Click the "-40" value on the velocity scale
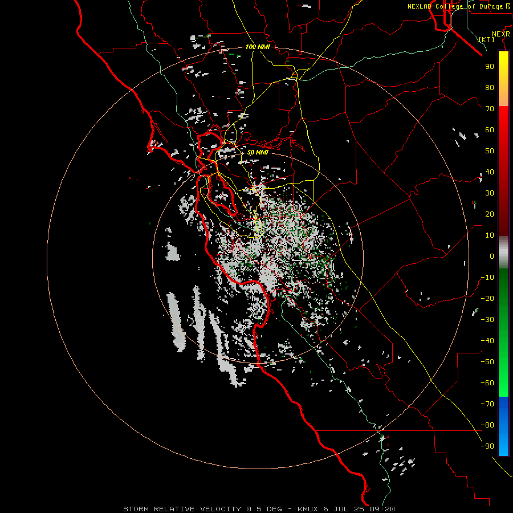This screenshot has width=513, height=513. click(x=487, y=341)
